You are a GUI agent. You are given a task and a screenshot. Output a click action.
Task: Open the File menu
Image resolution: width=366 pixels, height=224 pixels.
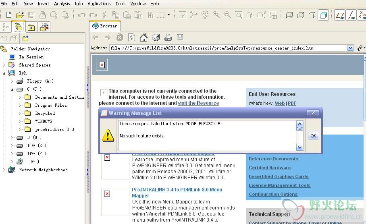pos(4,4)
